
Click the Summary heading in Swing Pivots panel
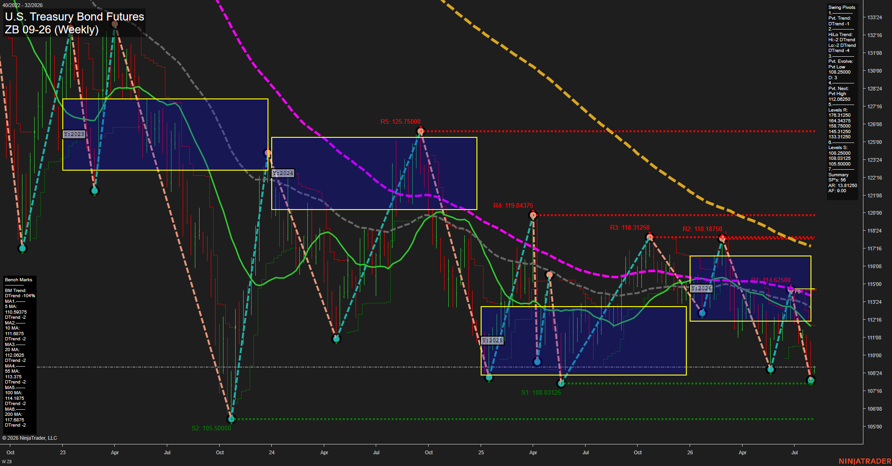[838, 175]
